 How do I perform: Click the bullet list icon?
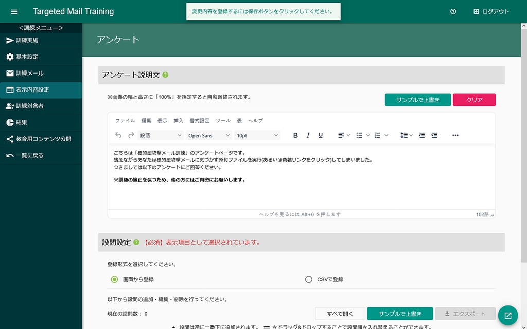click(x=359, y=135)
